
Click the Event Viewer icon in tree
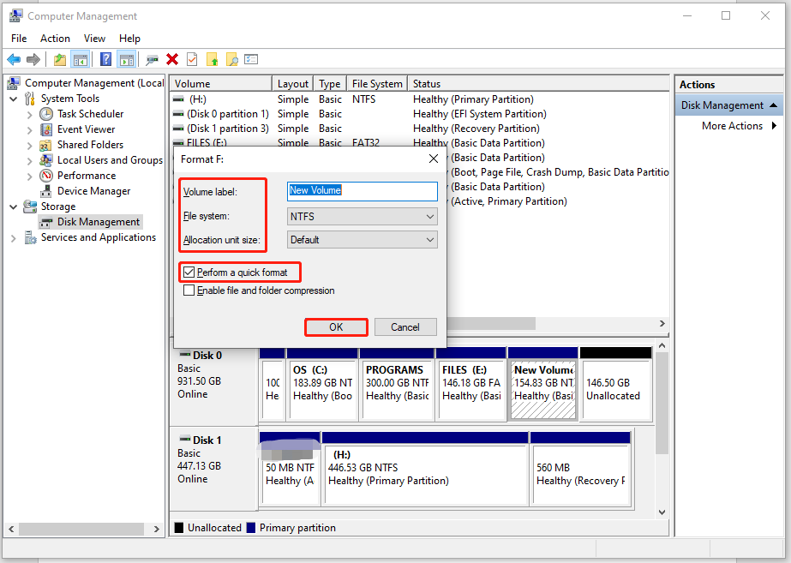coord(46,129)
